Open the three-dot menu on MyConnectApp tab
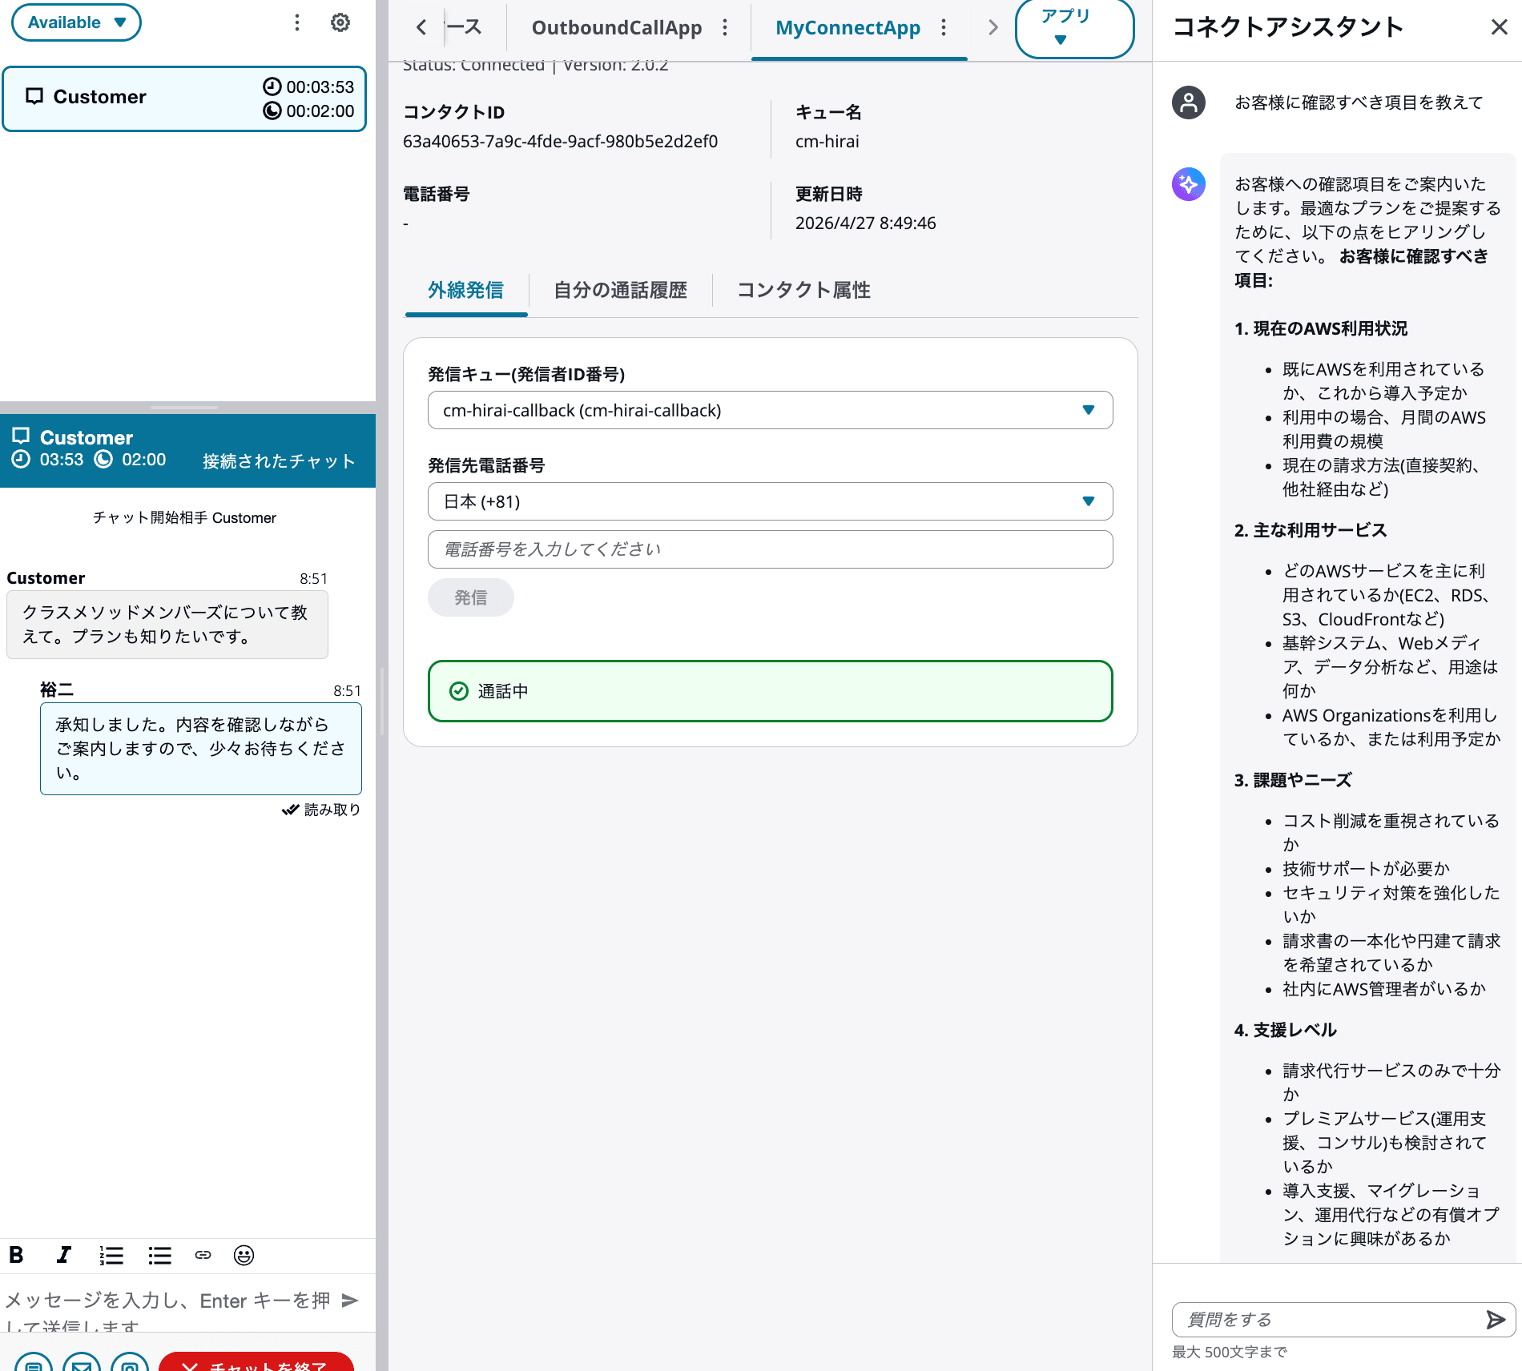Screen dimensions: 1522x1371 click(945, 27)
